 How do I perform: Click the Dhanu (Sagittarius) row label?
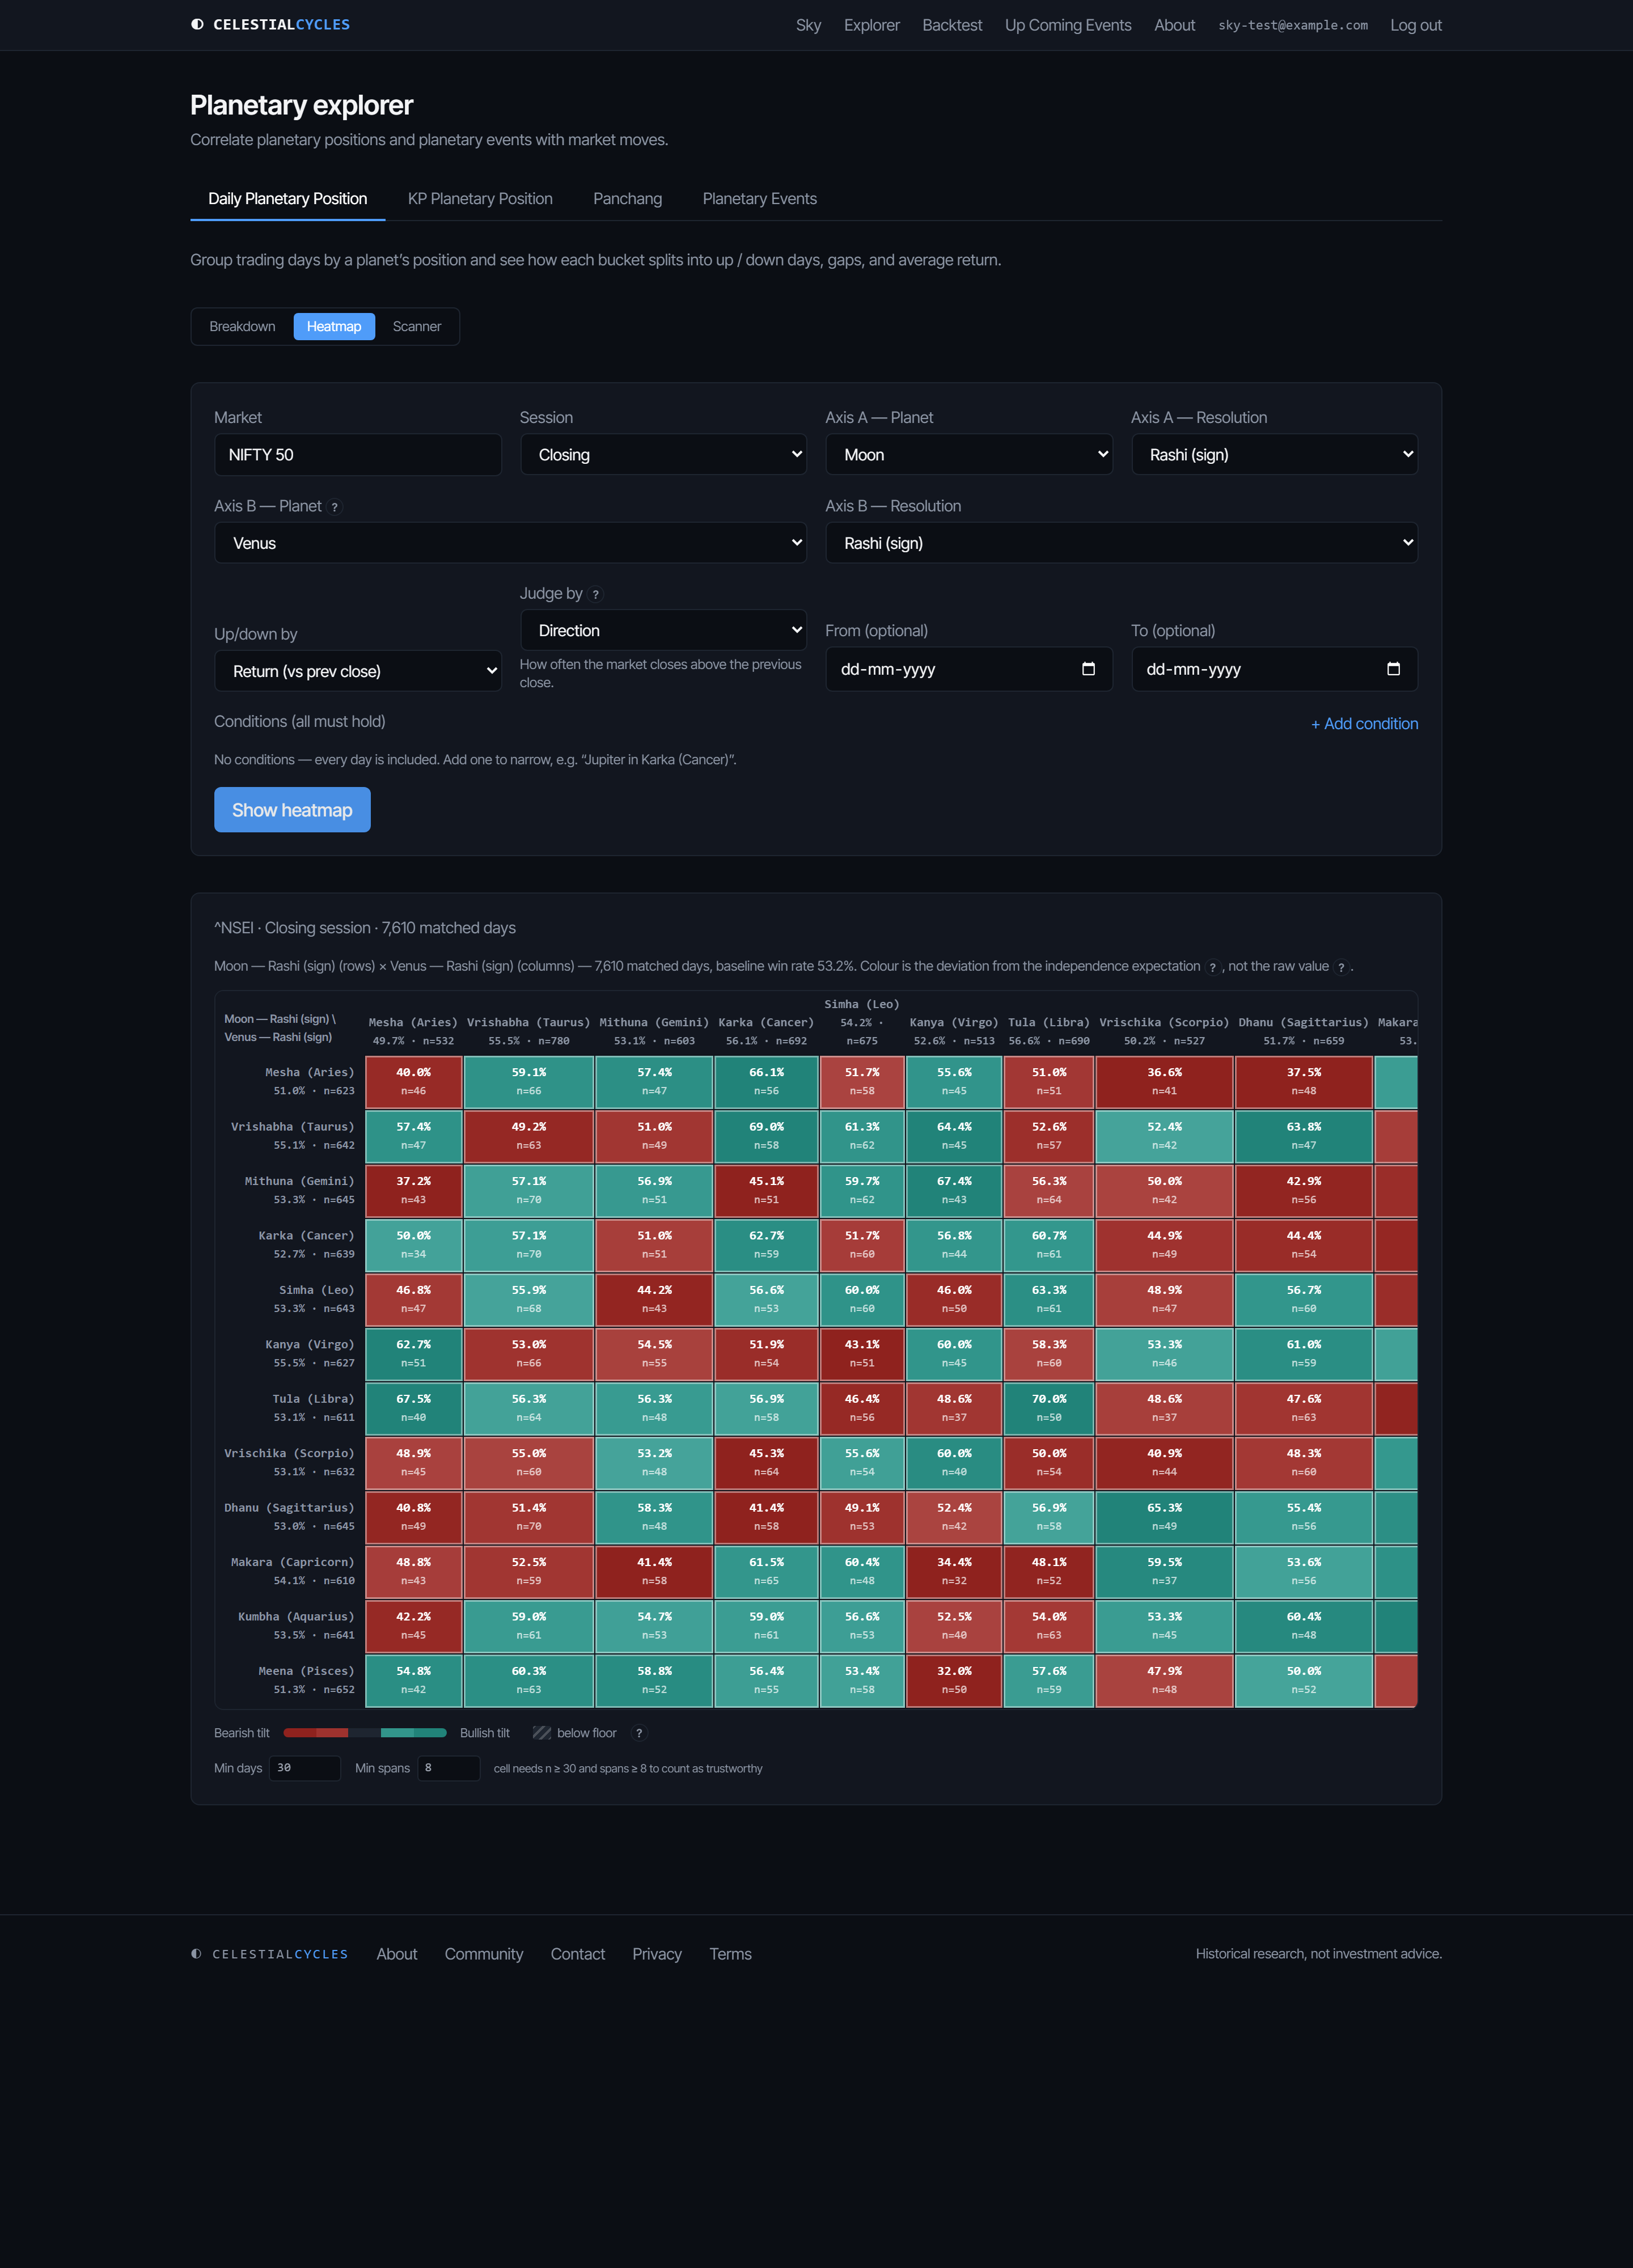click(x=289, y=1517)
